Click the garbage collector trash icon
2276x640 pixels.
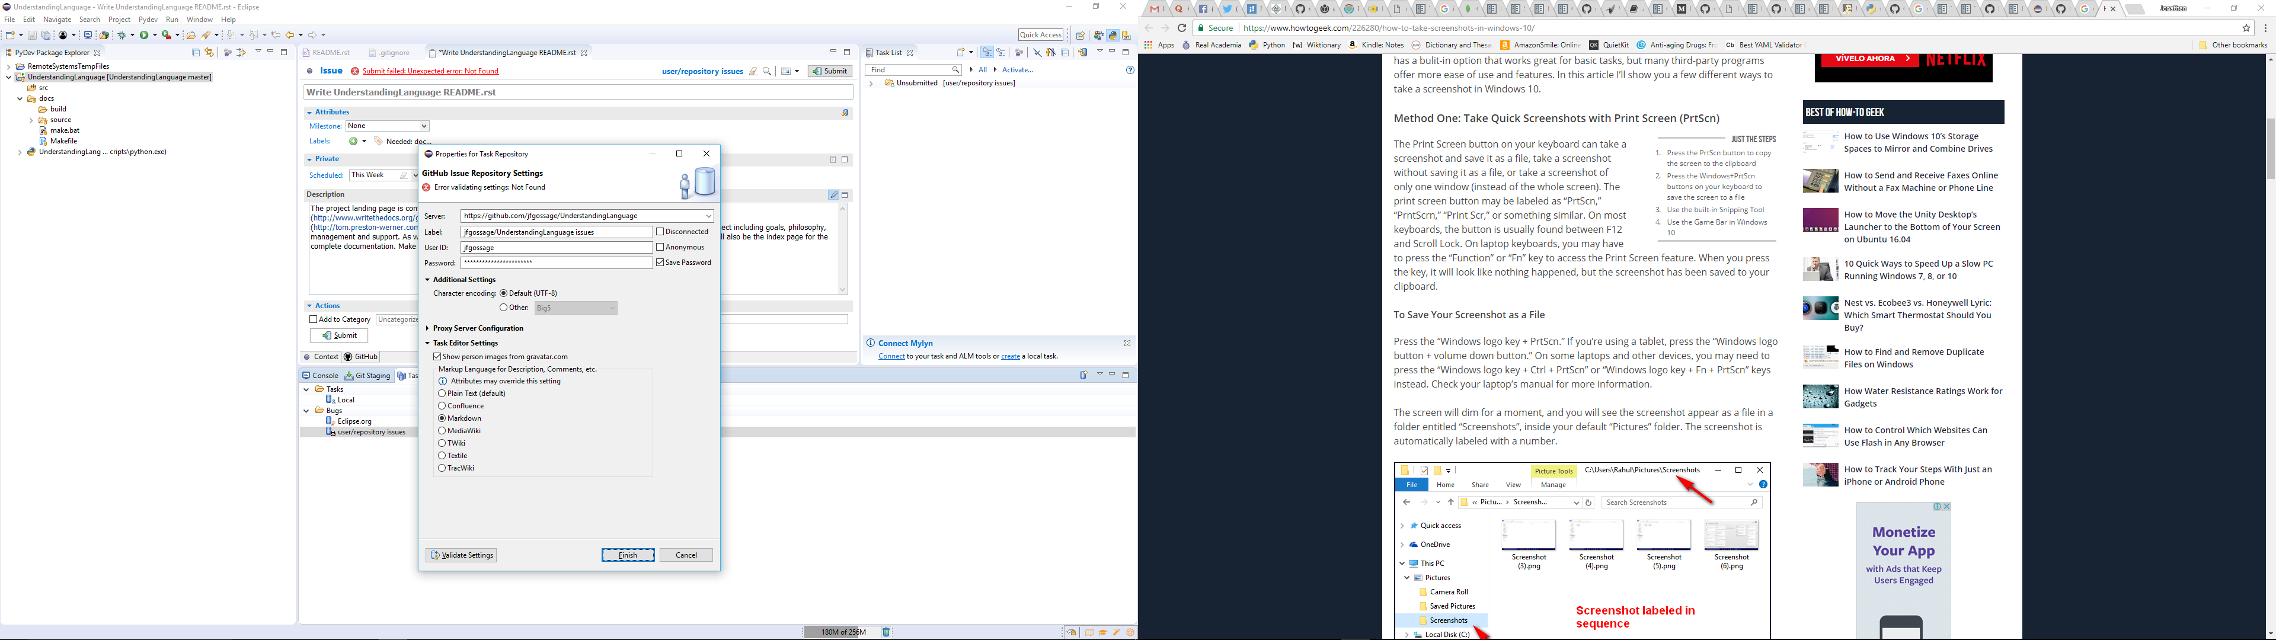[x=886, y=632]
